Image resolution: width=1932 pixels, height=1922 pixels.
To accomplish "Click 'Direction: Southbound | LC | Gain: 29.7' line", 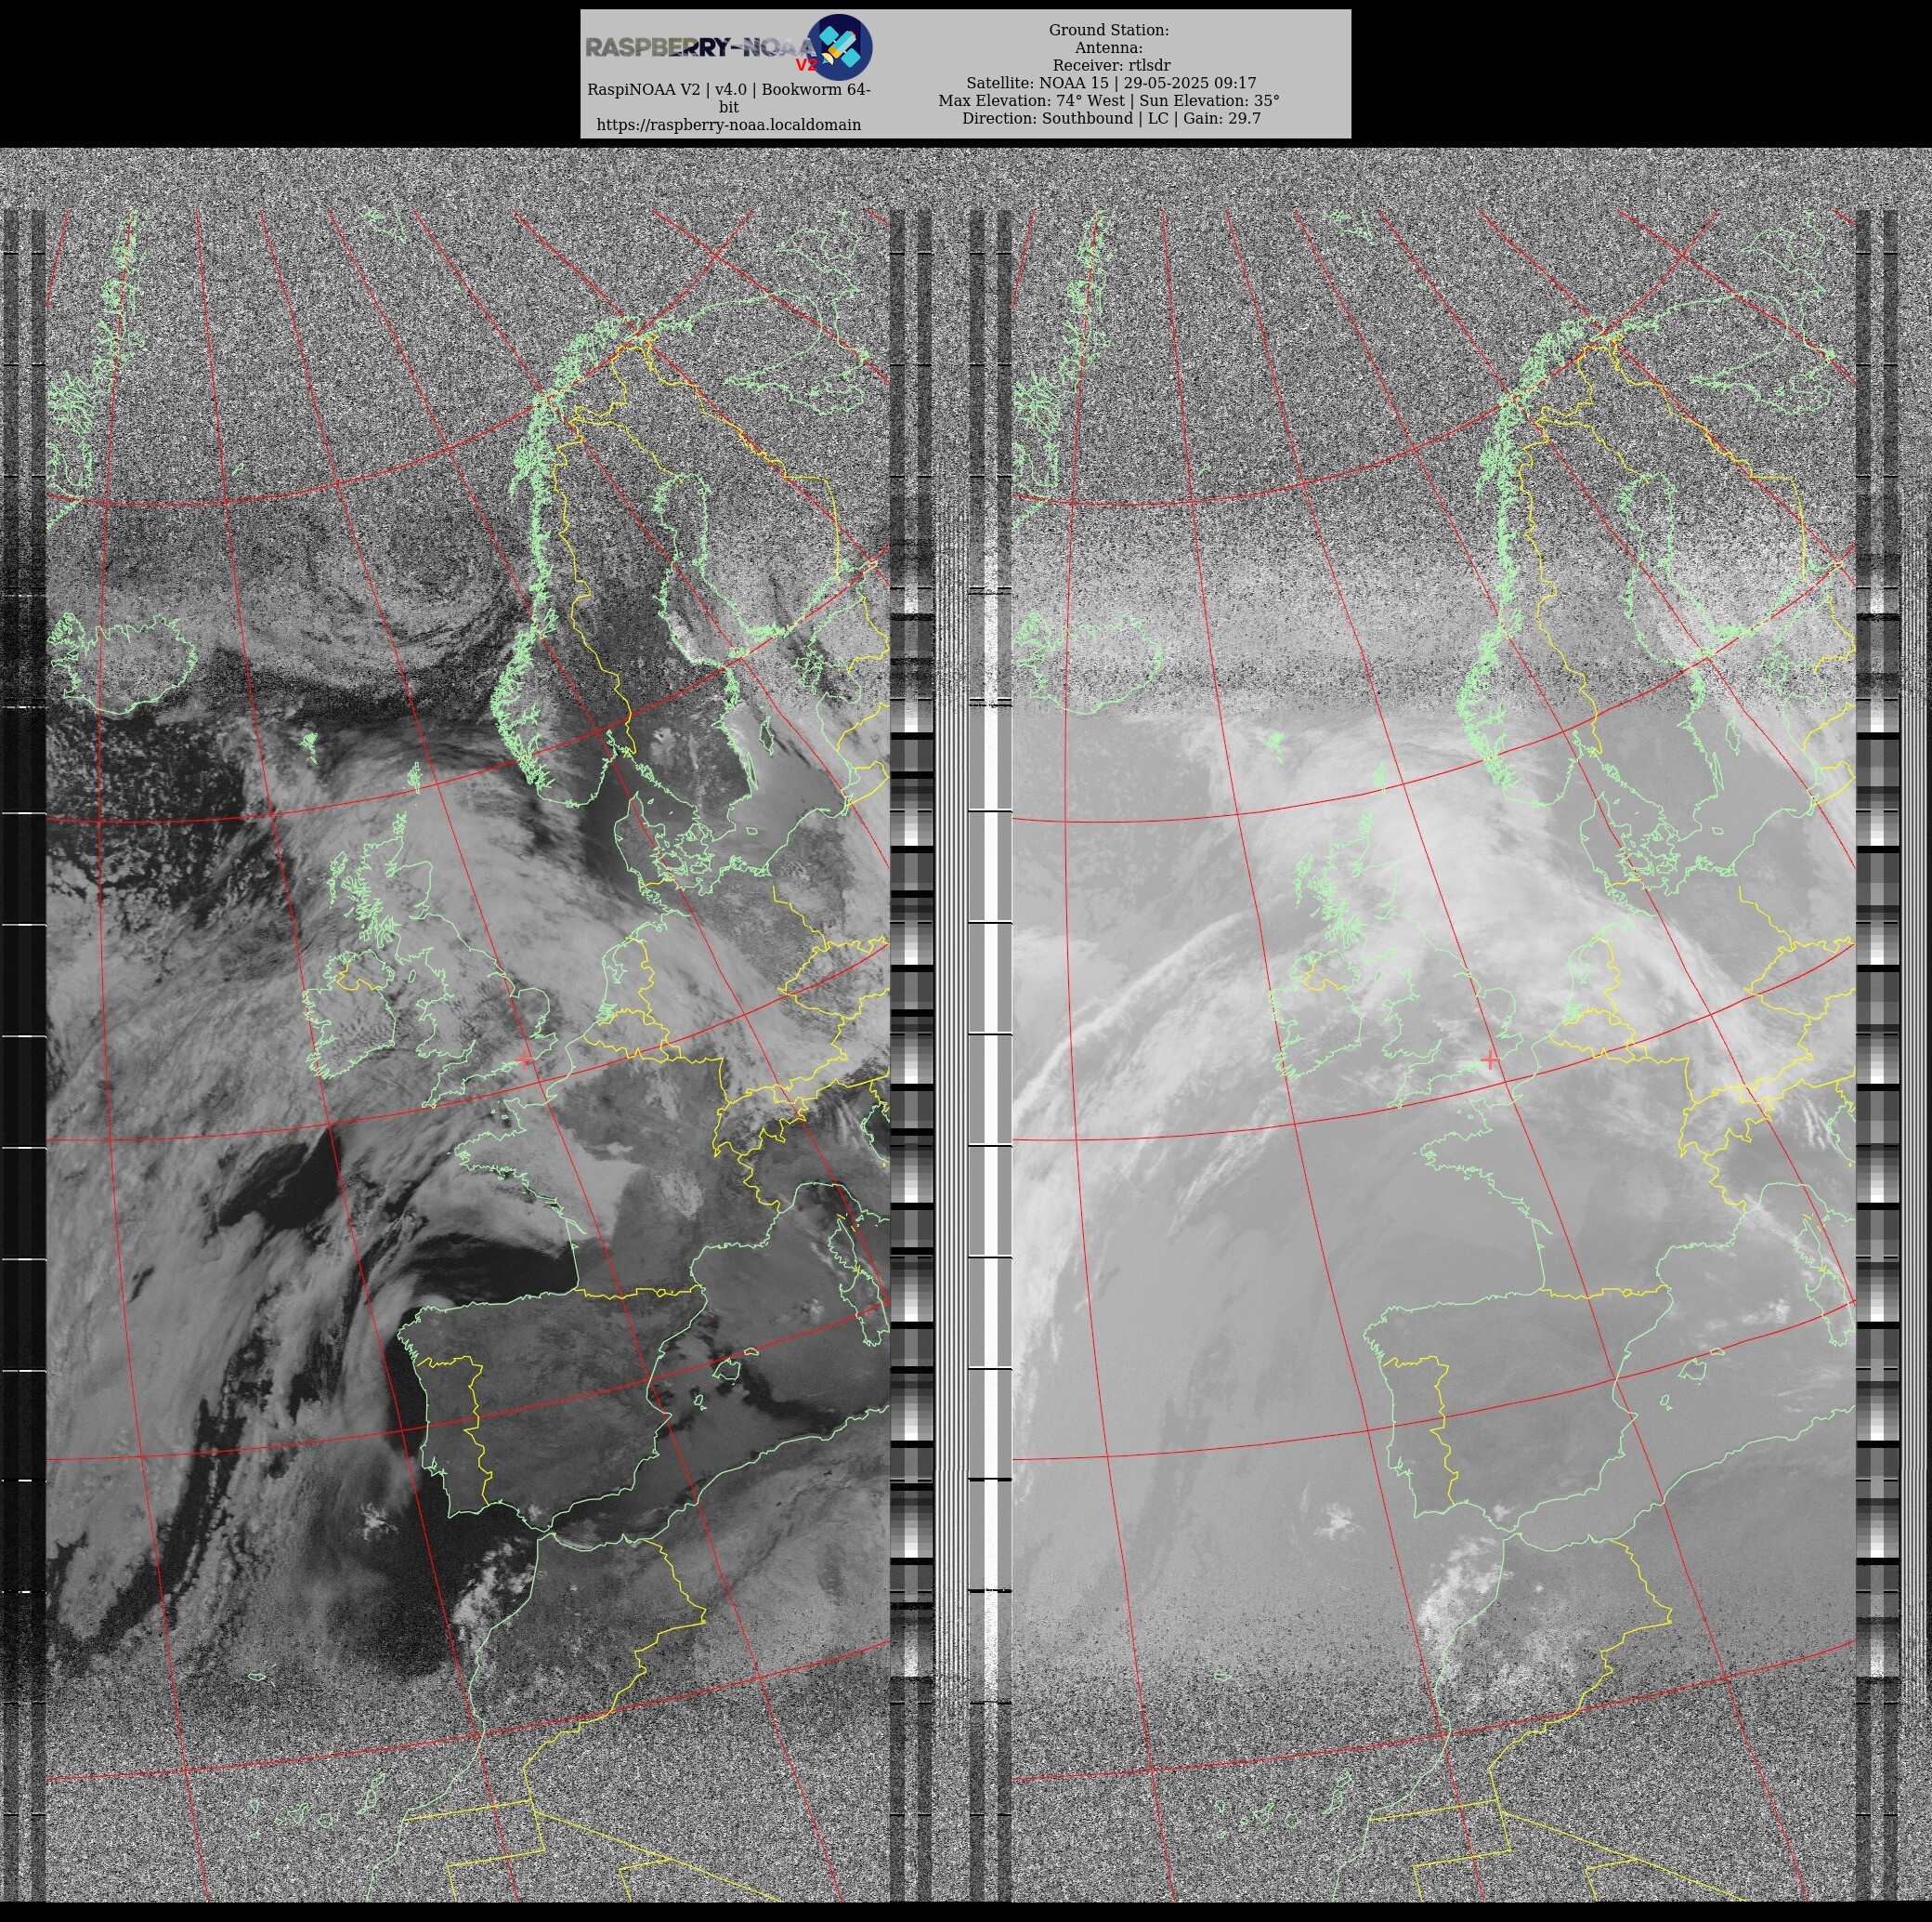I will [1110, 118].
